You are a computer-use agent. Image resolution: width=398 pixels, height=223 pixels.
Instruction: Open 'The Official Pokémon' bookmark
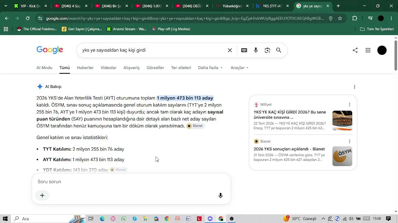[x=37, y=29]
